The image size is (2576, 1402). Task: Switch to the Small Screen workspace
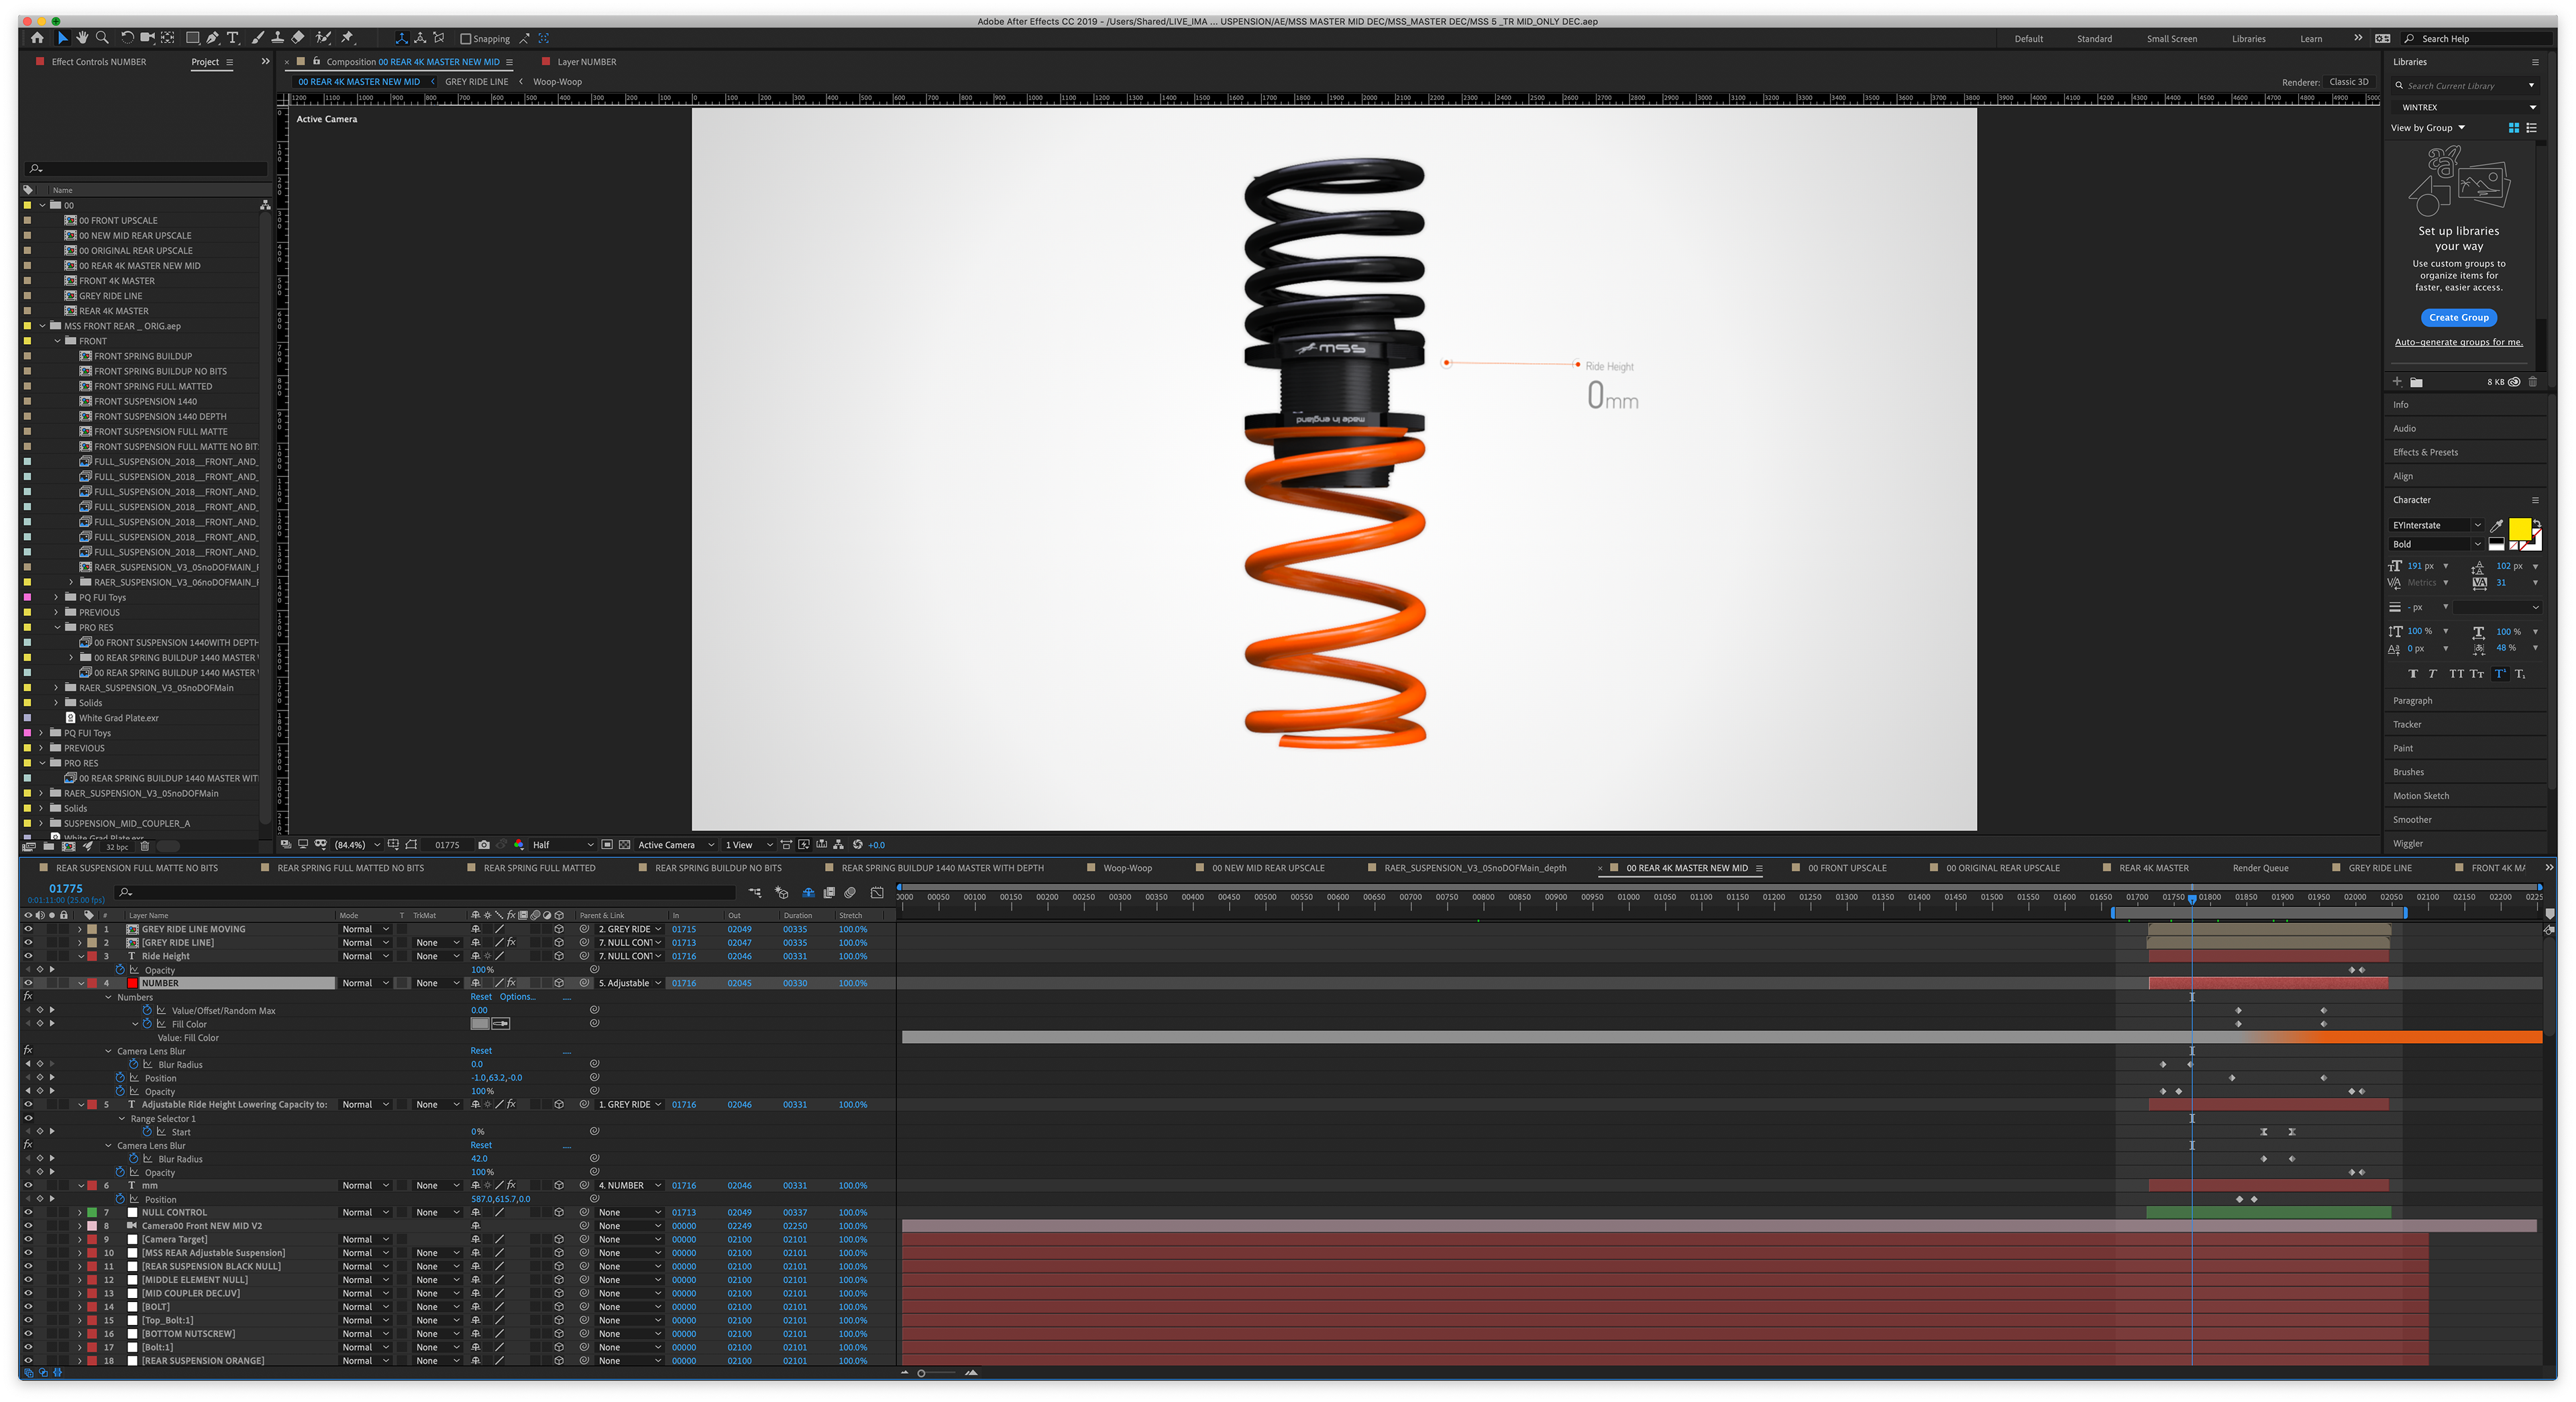tap(2172, 39)
